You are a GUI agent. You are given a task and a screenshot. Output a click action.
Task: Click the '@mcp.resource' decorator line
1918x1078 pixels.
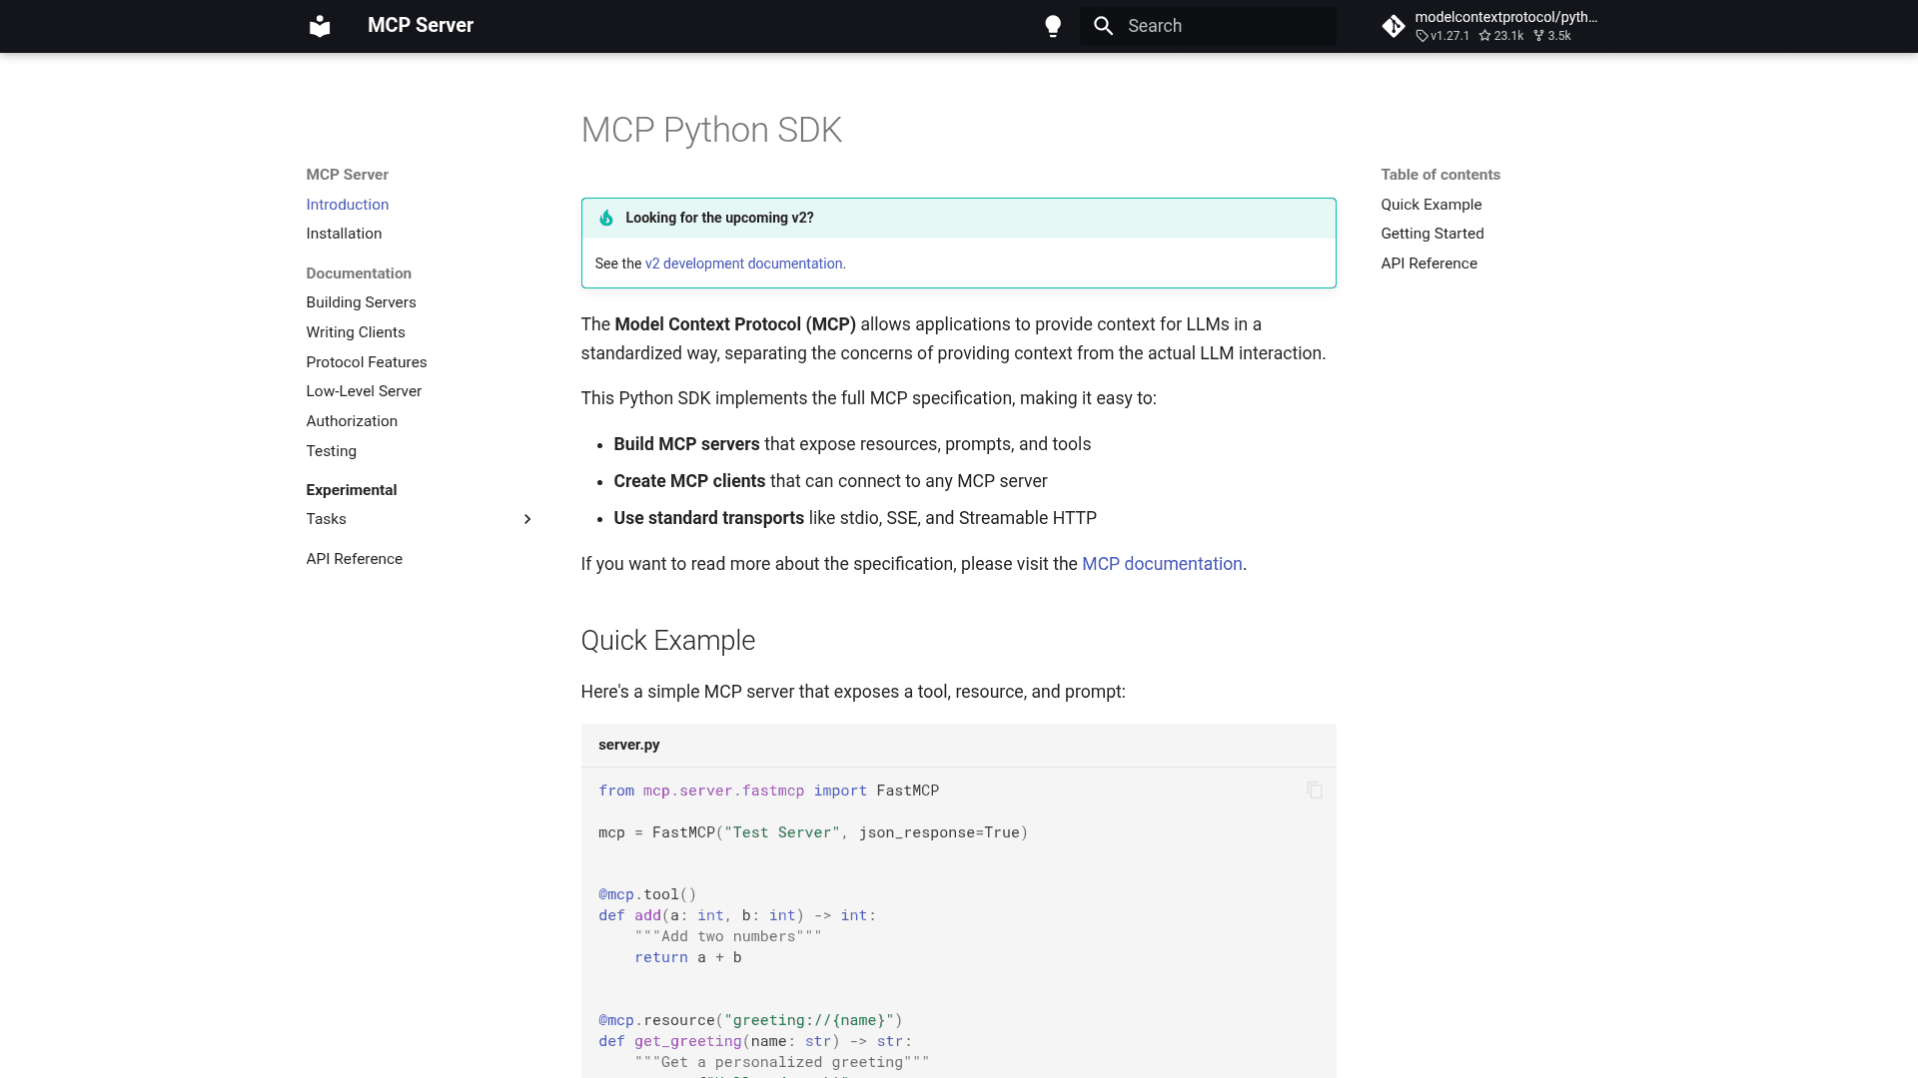coord(750,1020)
